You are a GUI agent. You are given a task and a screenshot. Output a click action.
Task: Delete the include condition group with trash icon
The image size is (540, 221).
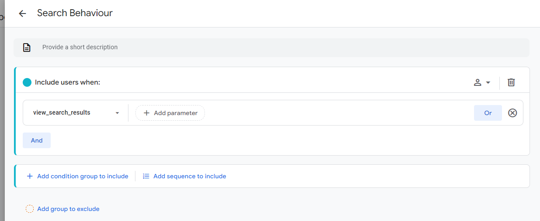(x=511, y=82)
